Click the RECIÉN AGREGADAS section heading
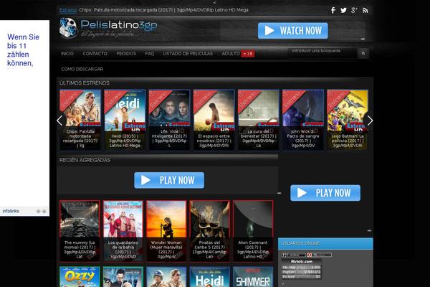This screenshot has width=430, height=287. coord(85,160)
